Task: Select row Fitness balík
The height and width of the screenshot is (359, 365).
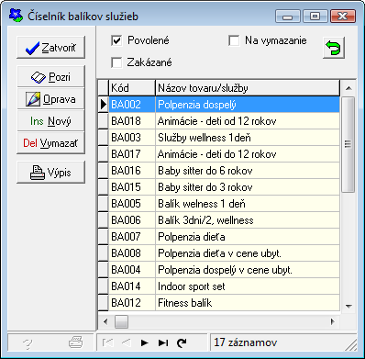Action: [219, 303]
